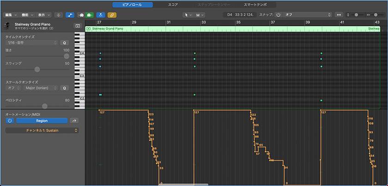Click the automation show/hide icon in toolbar
Image resolution: width=388 pixels, height=186 pixels.
70,15
